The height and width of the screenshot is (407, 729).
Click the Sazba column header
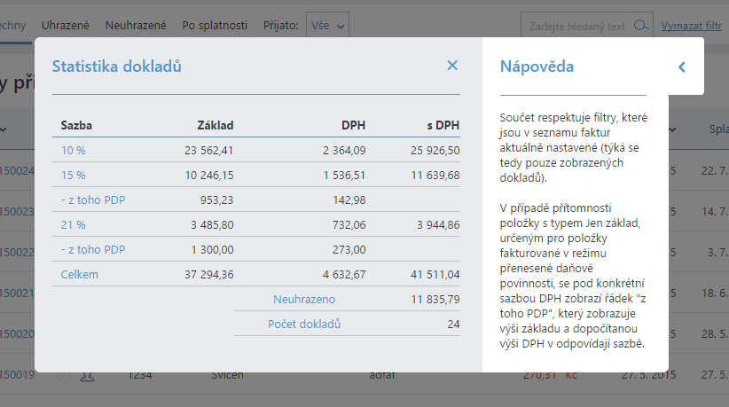pos(76,125)
